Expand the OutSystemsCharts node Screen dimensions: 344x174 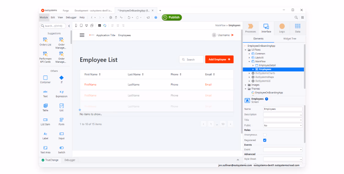[x=249, y=73]
